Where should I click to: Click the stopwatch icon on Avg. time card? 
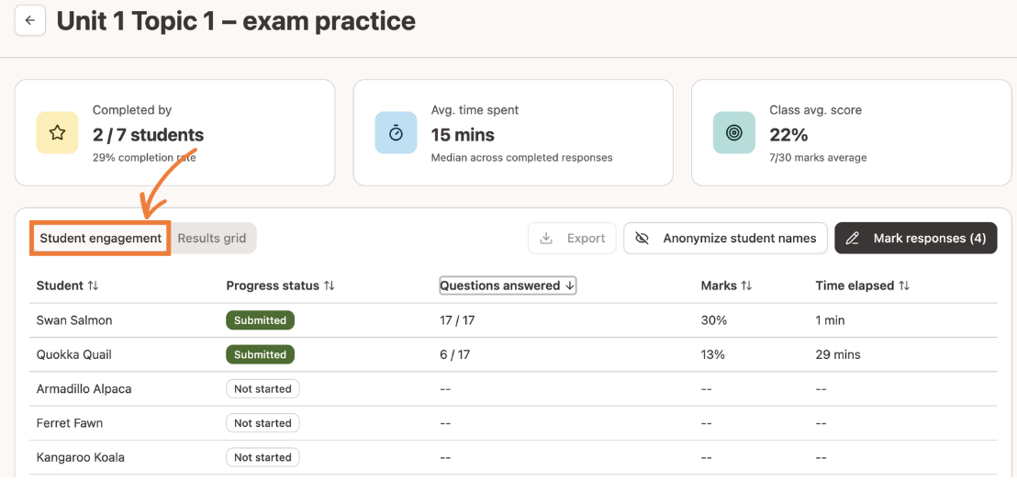(396, 133)
